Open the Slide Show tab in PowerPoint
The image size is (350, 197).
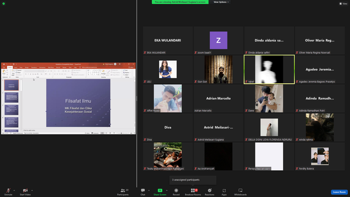pos(51,67)
